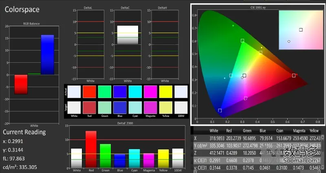326x173 pixels.
Task: Click the 'fL: 97.863' current reading
Action: pyautogui.click(x=14, y=158)
